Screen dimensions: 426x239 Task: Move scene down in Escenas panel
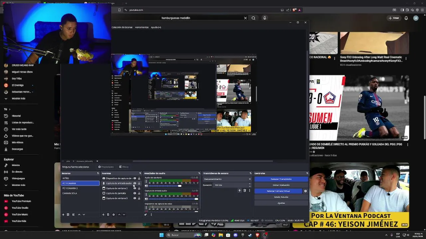84,214
